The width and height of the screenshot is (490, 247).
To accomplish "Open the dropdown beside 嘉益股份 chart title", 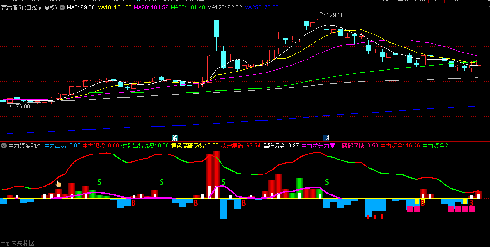I will coord(62,7).
